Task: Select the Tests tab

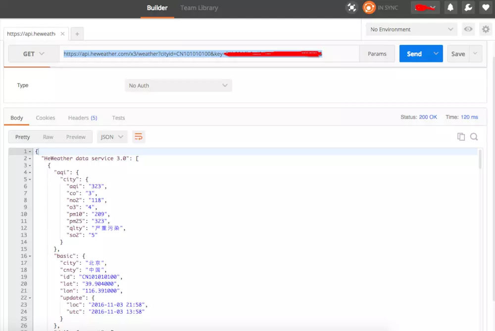Action: (x=118, y=118)
